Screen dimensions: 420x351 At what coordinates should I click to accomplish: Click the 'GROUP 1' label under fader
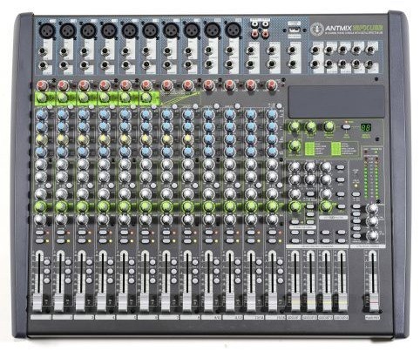pos(294,318)
